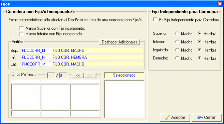Click FIJO COR. HEMBRA description in Inf. row
Image resolution: width=224 pixels, height=124 pixels.
tap(98, 57)
